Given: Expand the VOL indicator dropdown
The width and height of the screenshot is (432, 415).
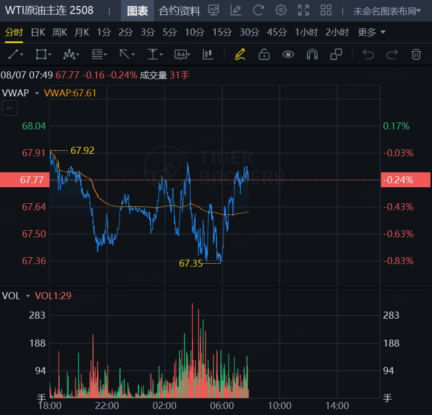Looking at the screenshot, I should [28, 296].
